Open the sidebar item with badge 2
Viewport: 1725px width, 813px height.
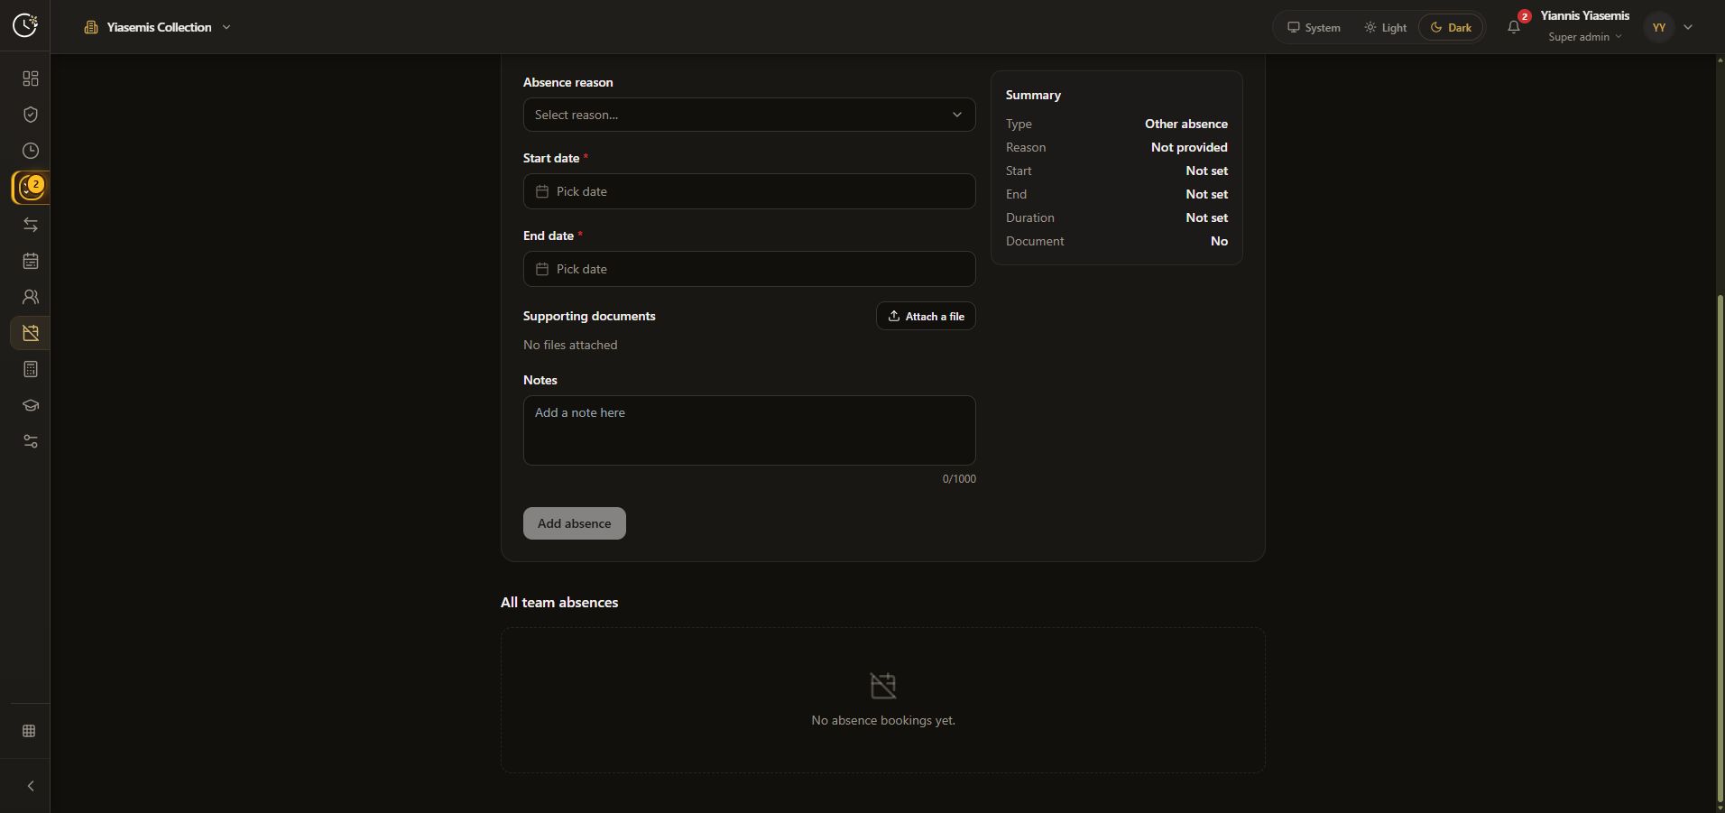click(x=30, y=188)
